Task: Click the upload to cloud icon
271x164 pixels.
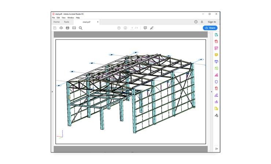Action: (x=61, y=28)
